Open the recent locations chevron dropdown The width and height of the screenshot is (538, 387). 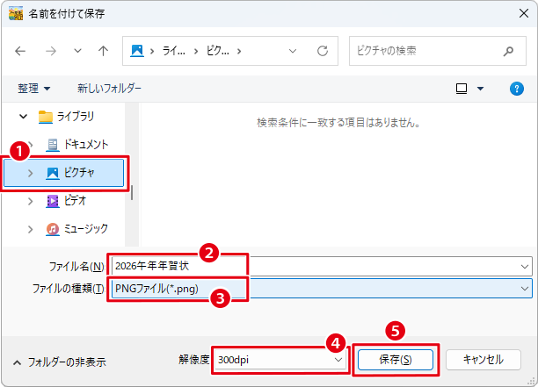click(76, 51)
